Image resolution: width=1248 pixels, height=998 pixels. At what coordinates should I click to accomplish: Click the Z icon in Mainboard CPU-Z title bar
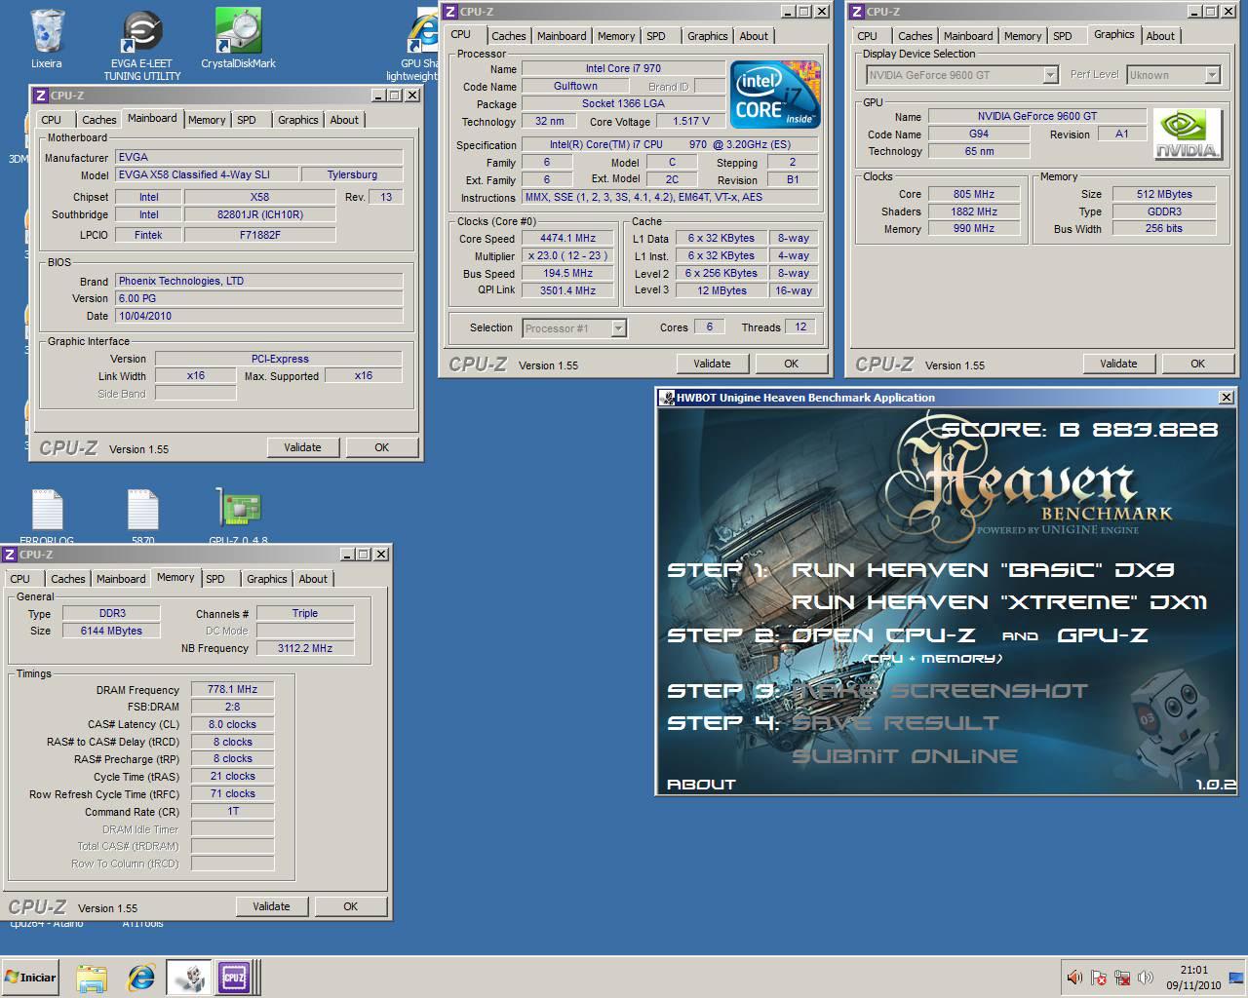pos(40,96)
